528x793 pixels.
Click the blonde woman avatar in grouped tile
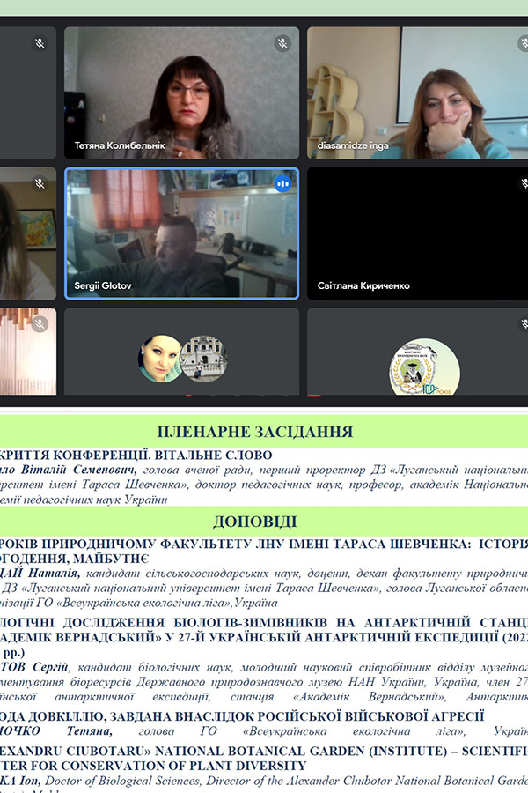coord(159,358)
